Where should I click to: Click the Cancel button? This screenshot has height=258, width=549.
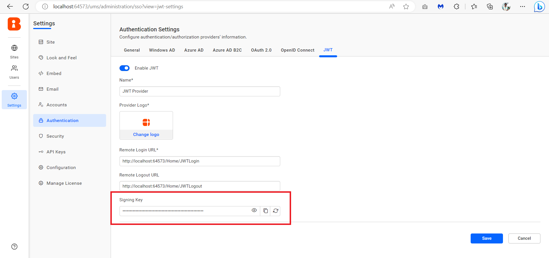524,238
